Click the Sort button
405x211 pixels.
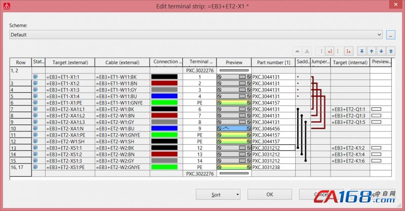(216, 194)
